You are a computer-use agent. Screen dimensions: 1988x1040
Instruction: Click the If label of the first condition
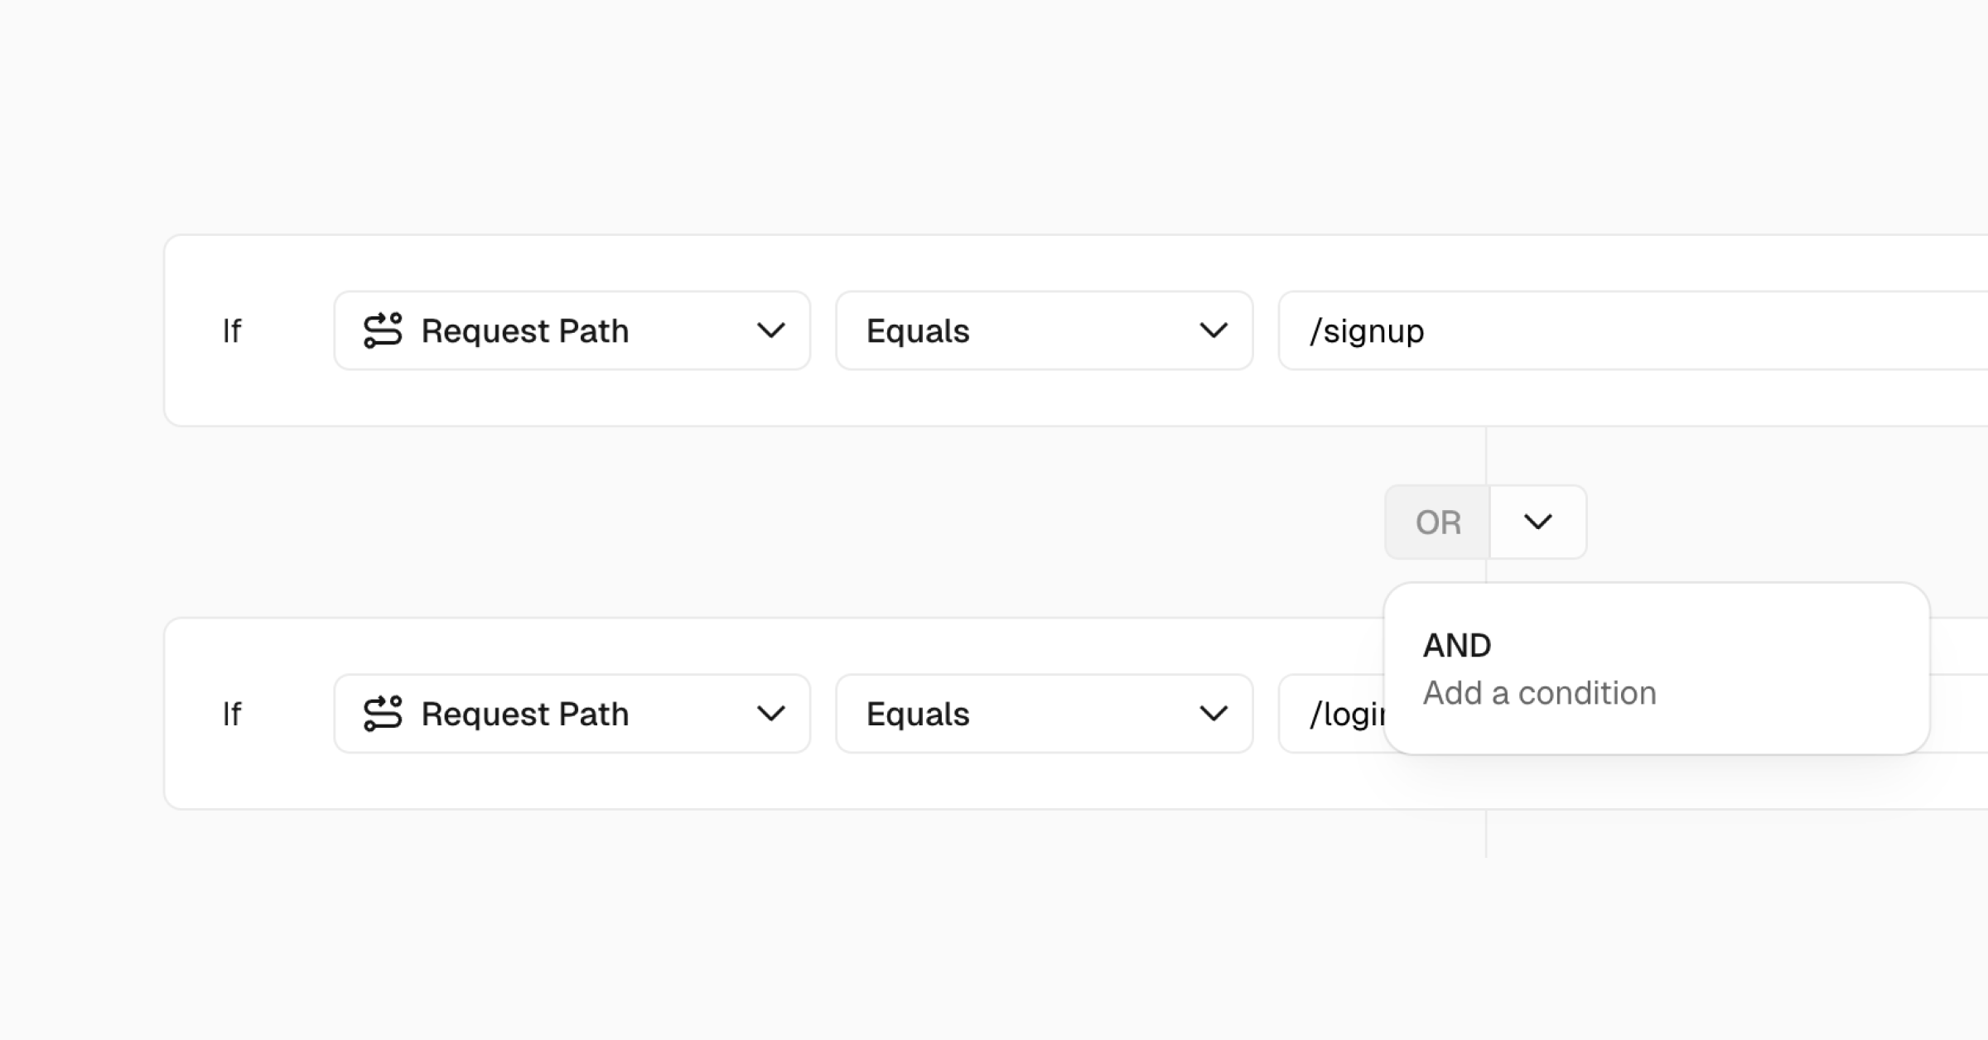pos(231,330)
